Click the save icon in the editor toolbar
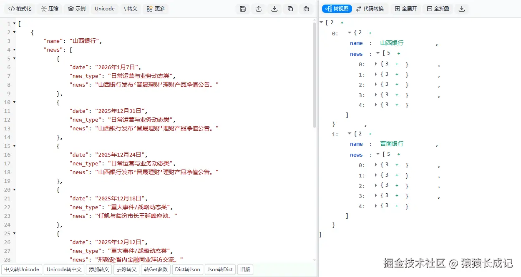This screenshot has height=277, width=521. [243, 9]
